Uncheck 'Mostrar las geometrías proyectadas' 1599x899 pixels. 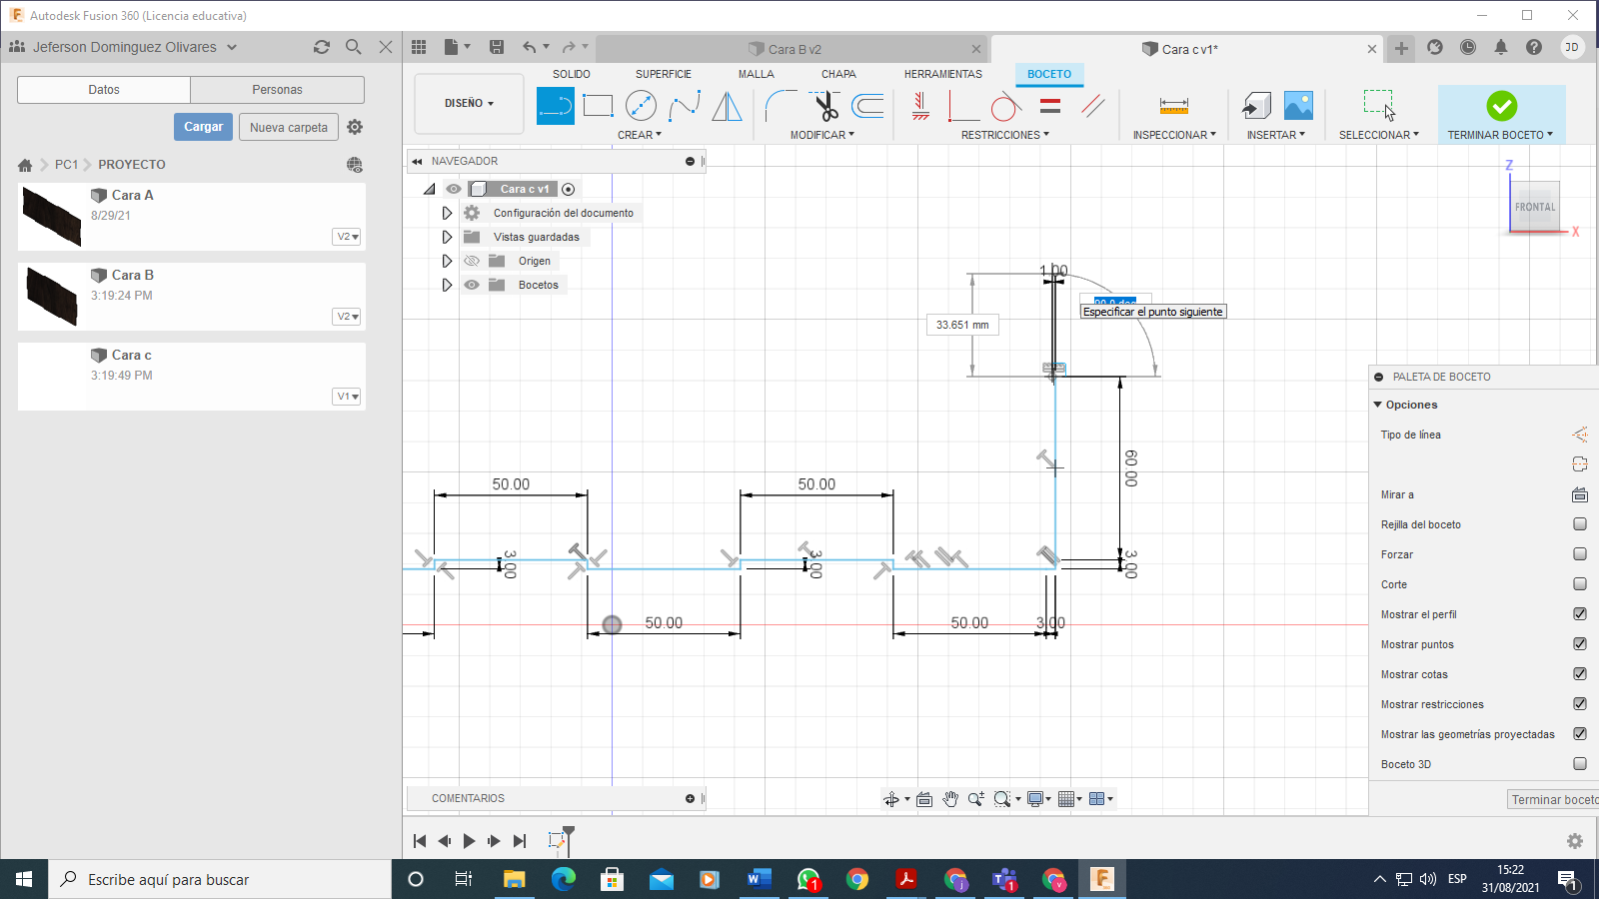click(x=1580, y=734)
